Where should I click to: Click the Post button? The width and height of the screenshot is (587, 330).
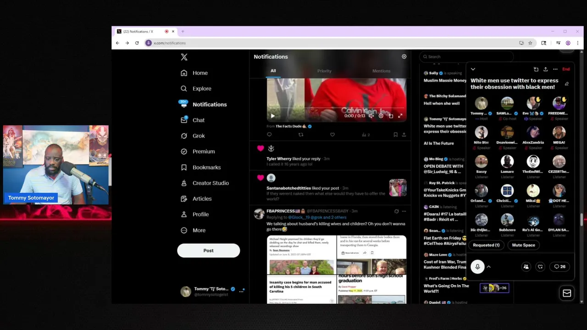point(209,250)
